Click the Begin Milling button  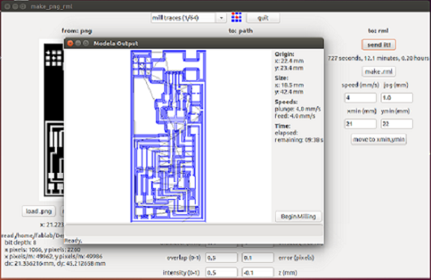click(298, 216)
